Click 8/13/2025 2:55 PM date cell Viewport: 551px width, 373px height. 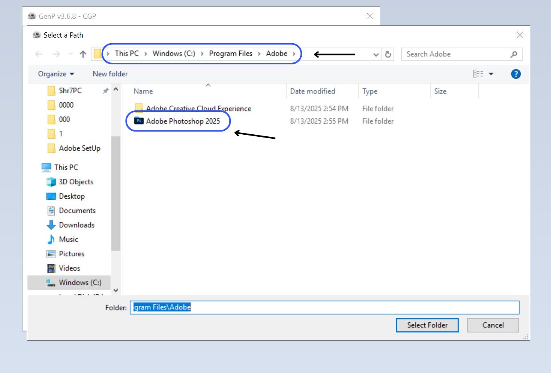tap(319, 121)
